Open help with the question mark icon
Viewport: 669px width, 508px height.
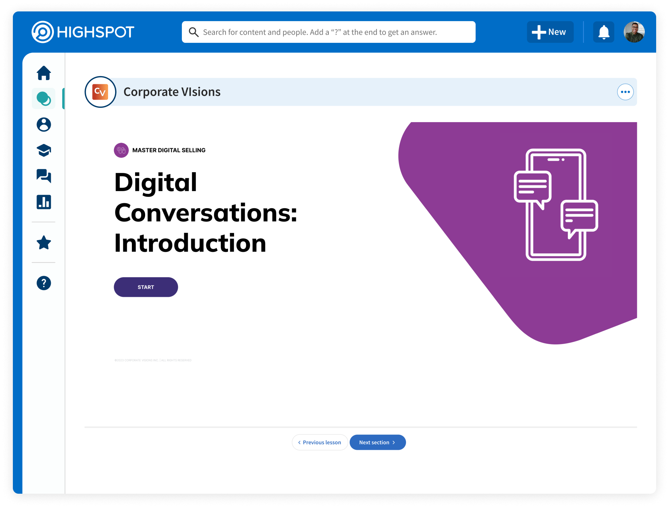(44, 283)
